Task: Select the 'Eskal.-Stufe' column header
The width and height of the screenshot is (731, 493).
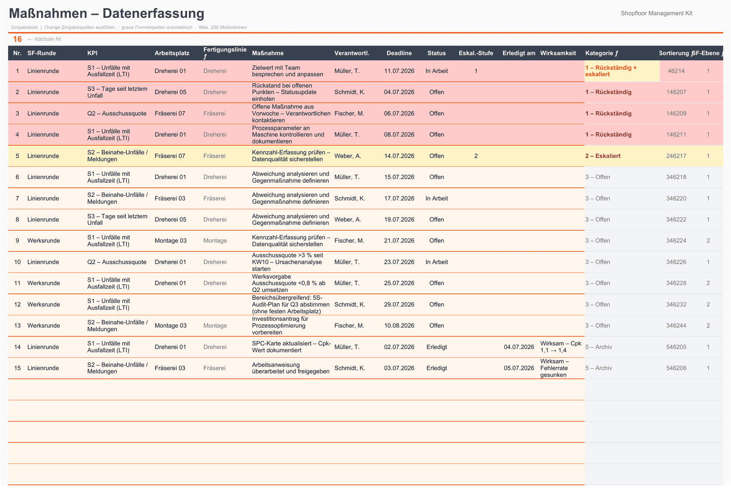Action: [476, 53]
